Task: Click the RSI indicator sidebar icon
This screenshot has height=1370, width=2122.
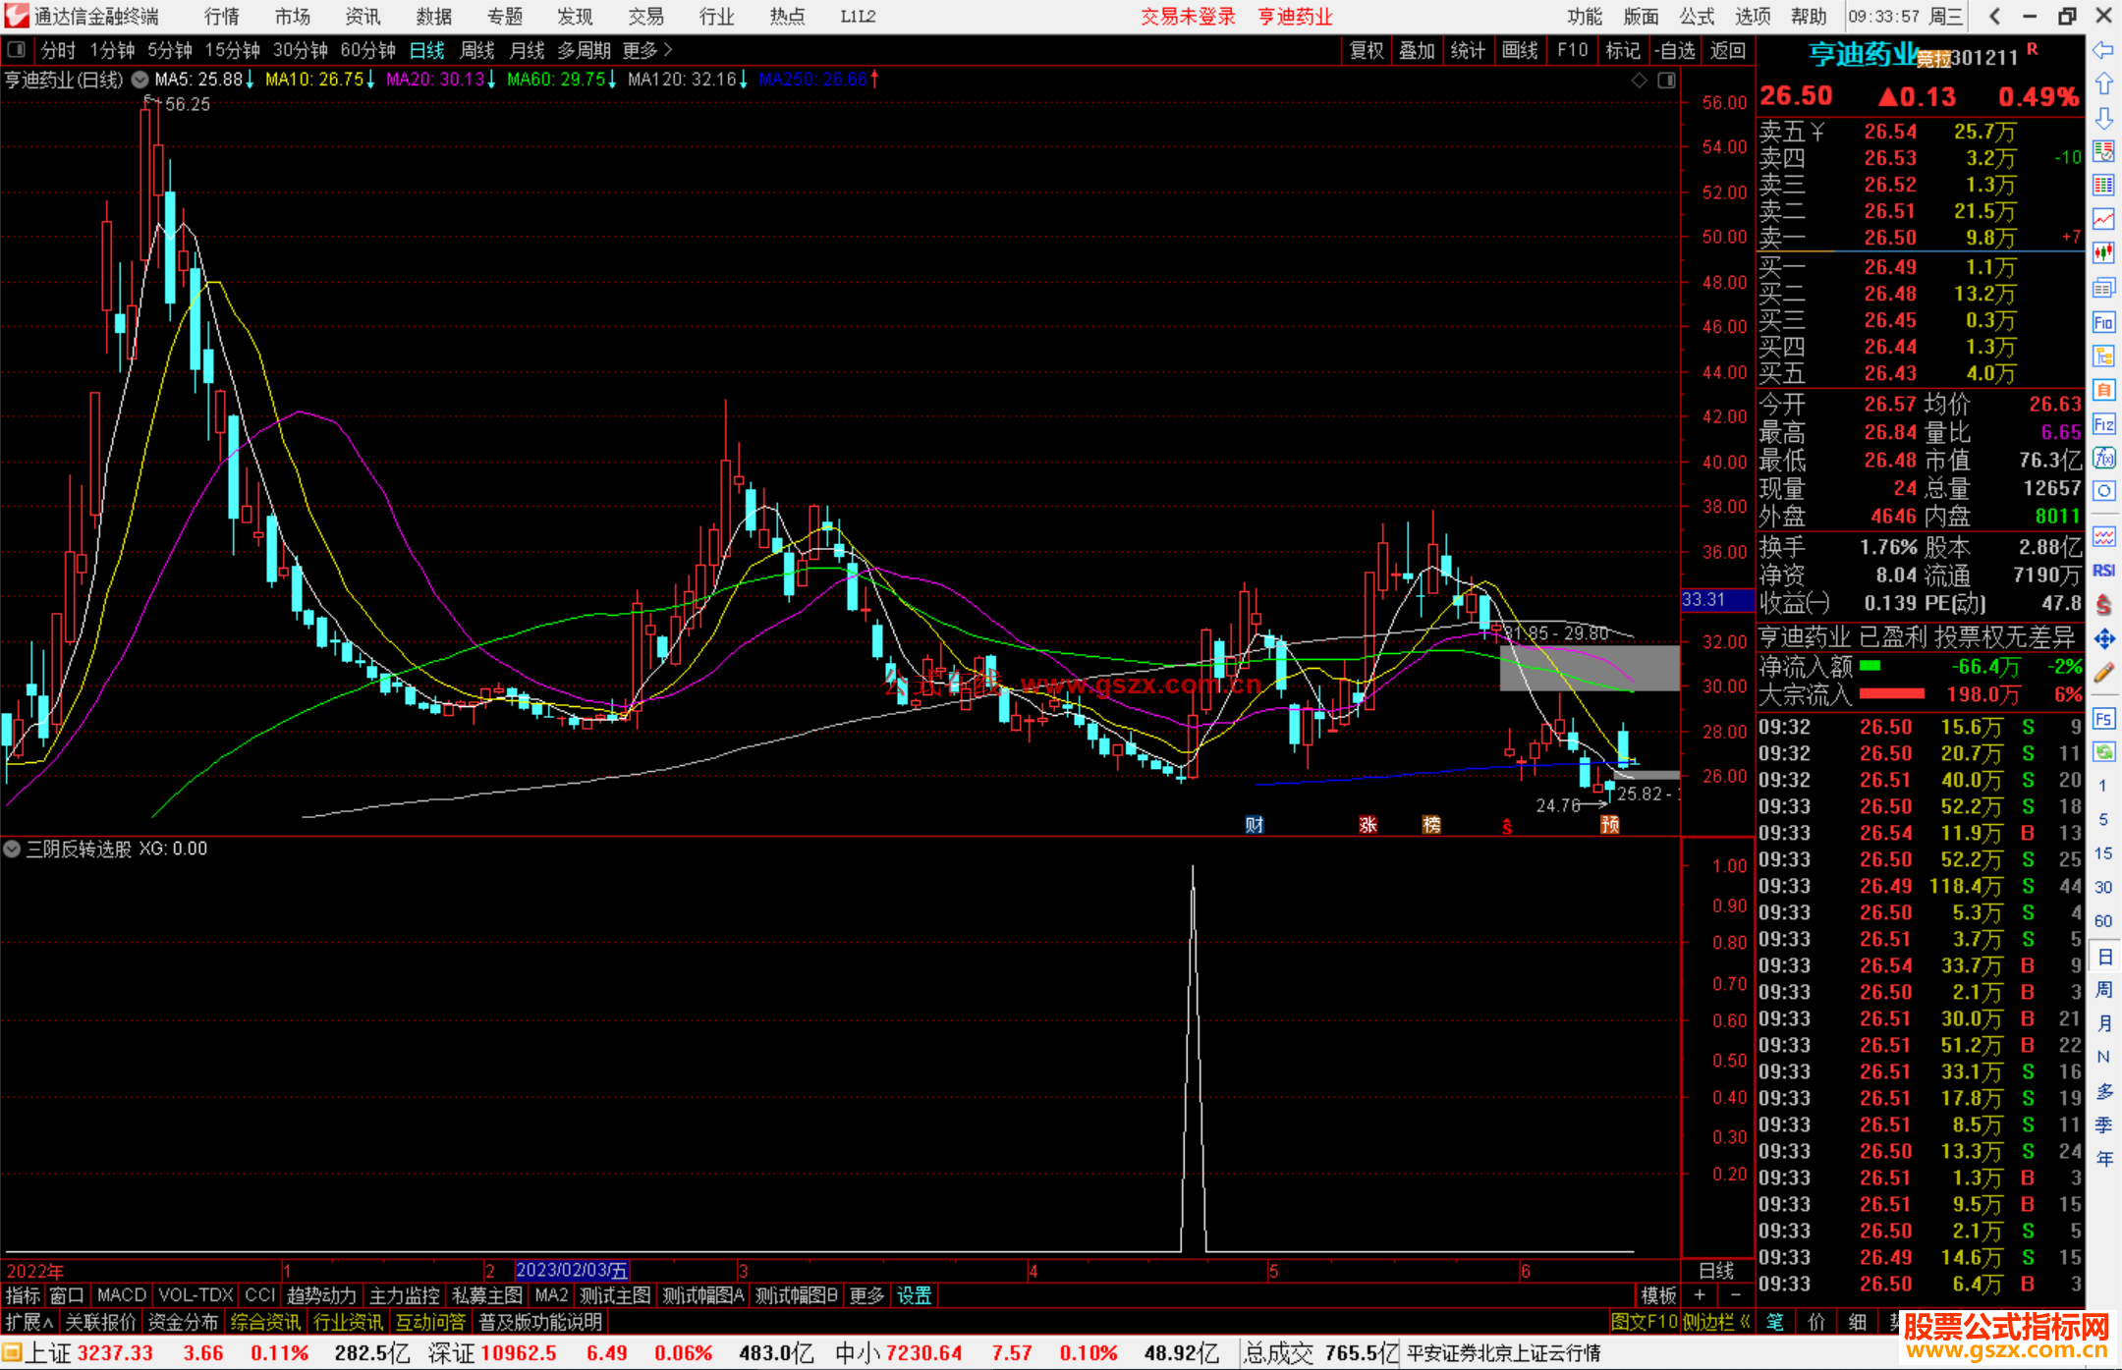Action: 2103,571
